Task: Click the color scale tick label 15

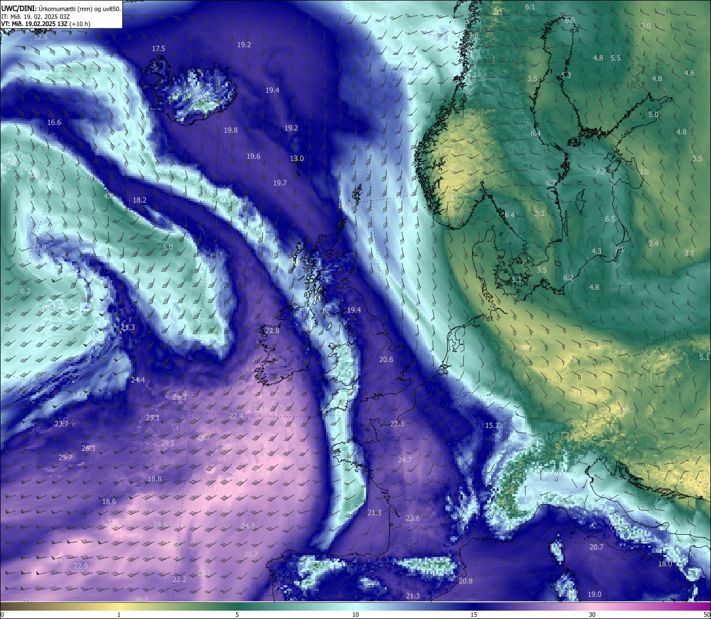Action: pos(474,615)
